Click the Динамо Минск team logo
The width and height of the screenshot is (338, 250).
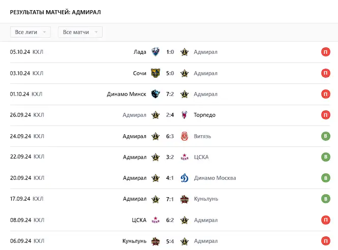(x=155, y=94)
